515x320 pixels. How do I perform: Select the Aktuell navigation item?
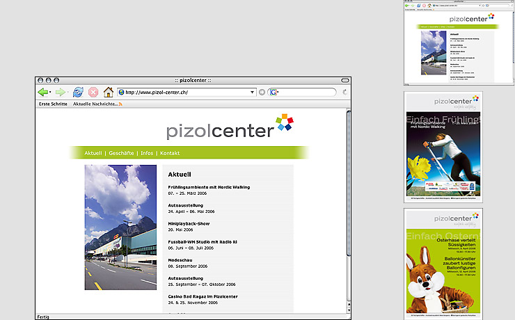(93, 153)
